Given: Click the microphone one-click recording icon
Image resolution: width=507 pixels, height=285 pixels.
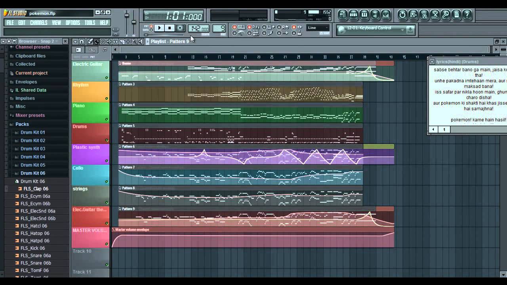Looking at the screenshot, I should (445, 15).
